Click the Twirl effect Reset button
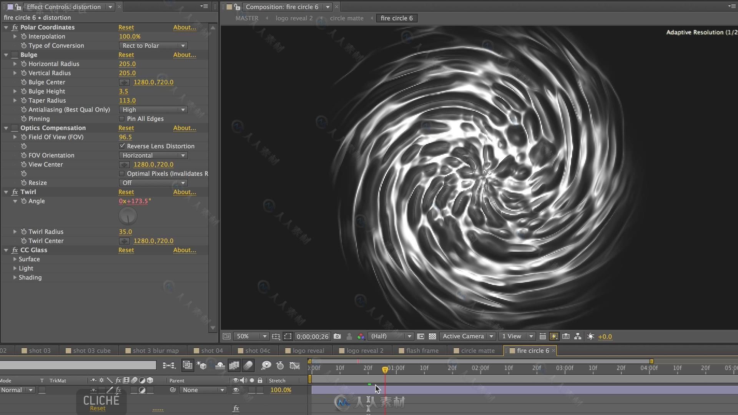The width and height of the screenshot is (738, 415). point(126,191)
